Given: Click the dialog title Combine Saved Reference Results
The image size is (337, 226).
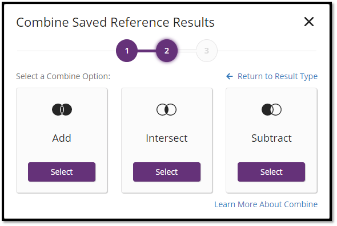Looking at the screenshot, I should point(115,22).
